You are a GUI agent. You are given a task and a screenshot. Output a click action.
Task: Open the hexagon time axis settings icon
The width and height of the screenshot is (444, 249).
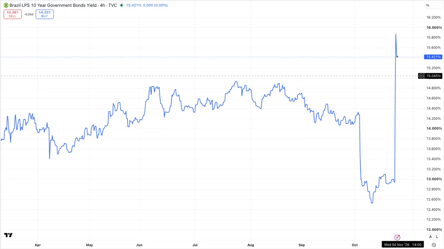click(434, 245)
